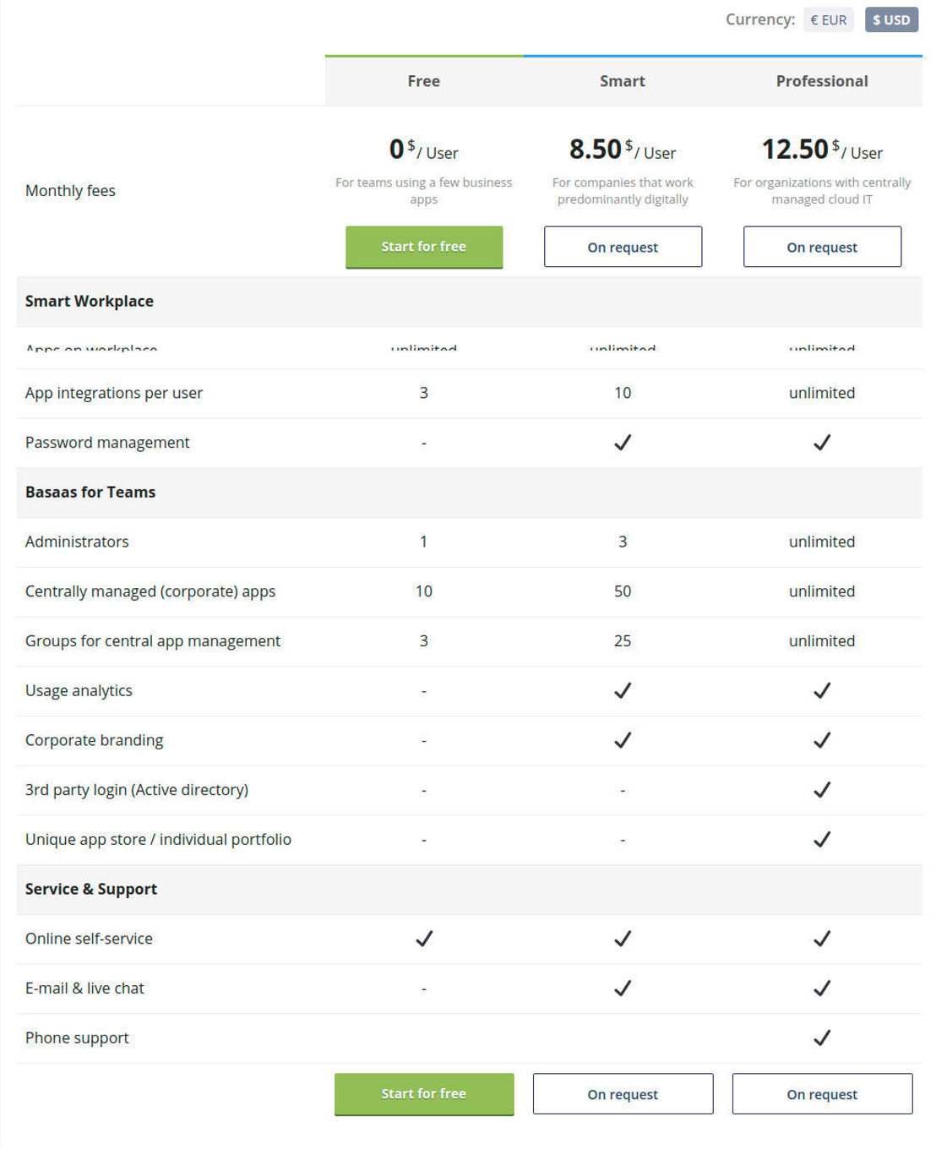
Task: Click Professional checkmark for Usage analytics
Action: [822, 690]
